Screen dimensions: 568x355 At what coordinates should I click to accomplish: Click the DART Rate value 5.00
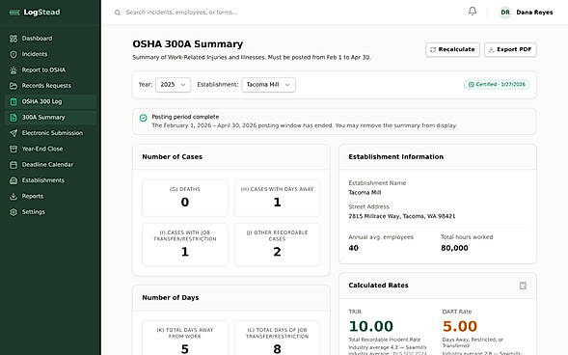click(460, 326)
